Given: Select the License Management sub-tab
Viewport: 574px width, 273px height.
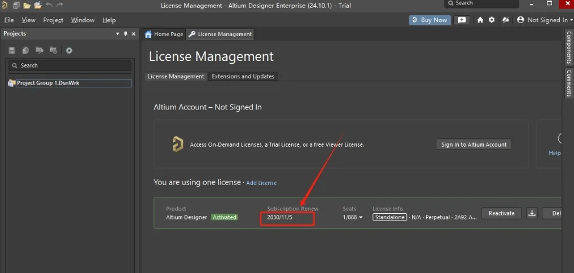Looking at the screenshot, I should (x=176, y=77).
